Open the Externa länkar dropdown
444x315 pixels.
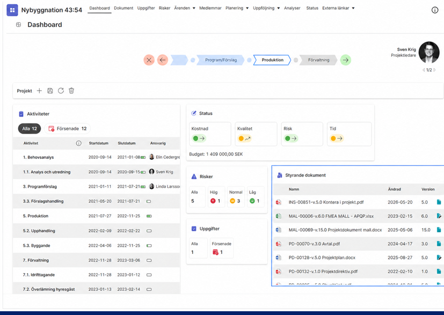click(338, 8)
